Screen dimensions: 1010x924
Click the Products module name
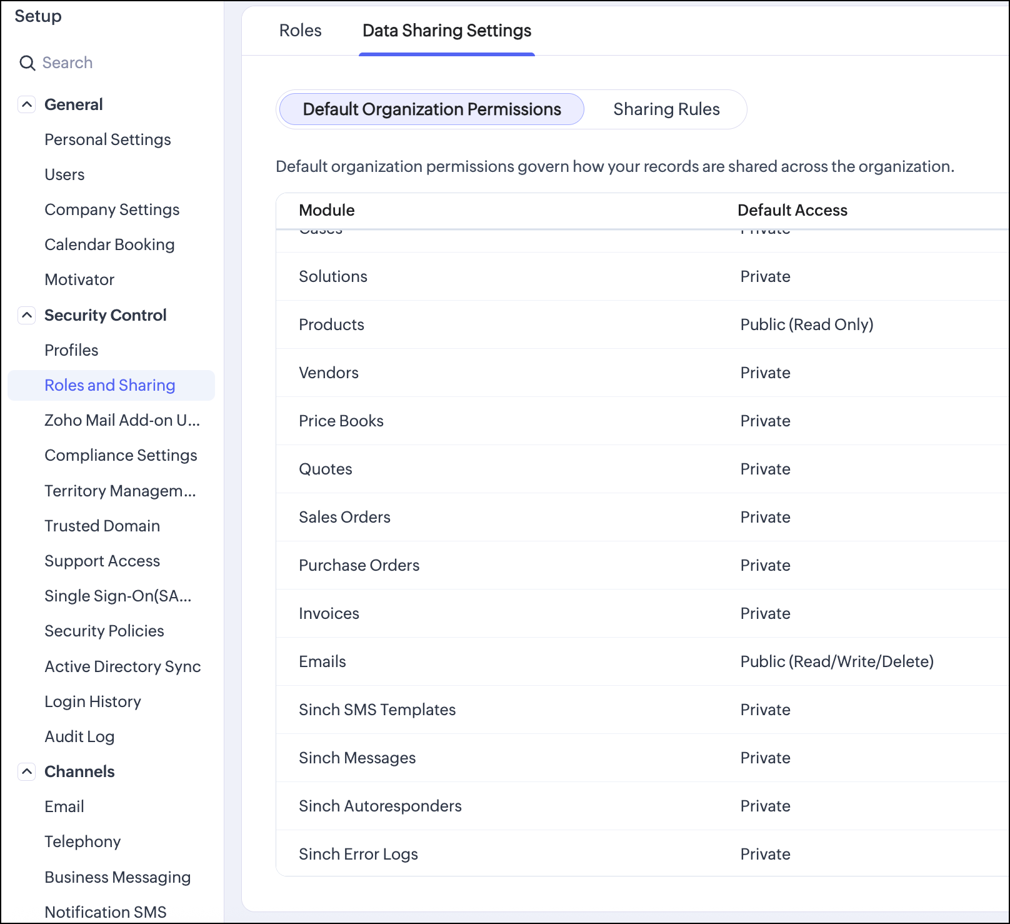tap(331, 324)
